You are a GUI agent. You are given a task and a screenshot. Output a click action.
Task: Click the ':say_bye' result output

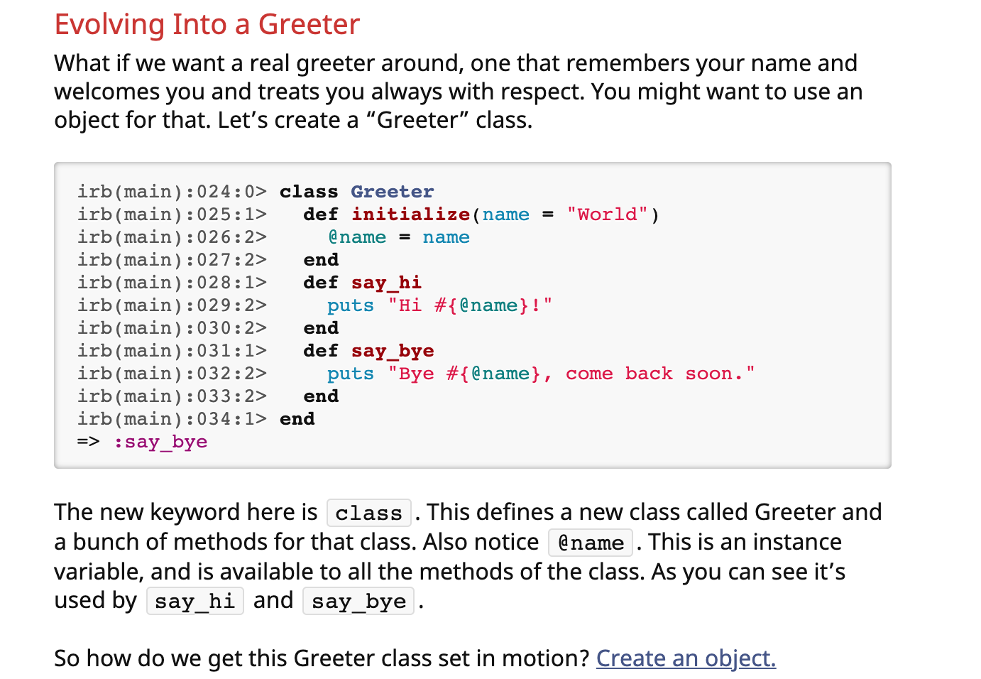(160, 442)
